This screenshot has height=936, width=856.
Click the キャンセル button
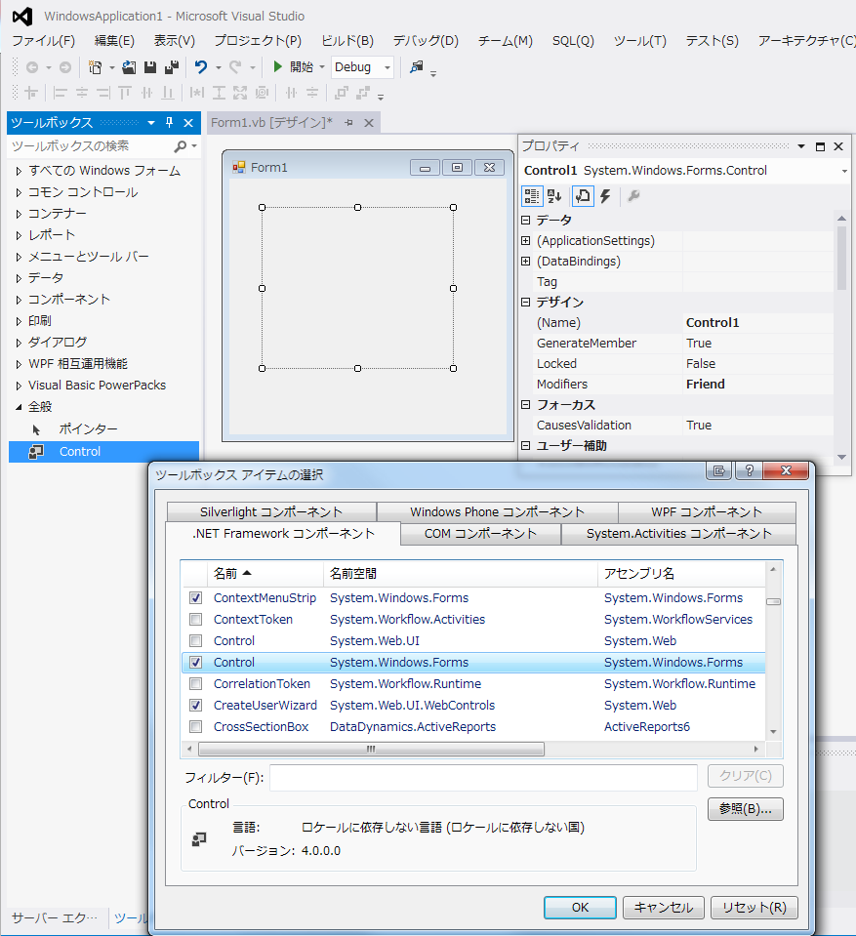coord(663,908)
